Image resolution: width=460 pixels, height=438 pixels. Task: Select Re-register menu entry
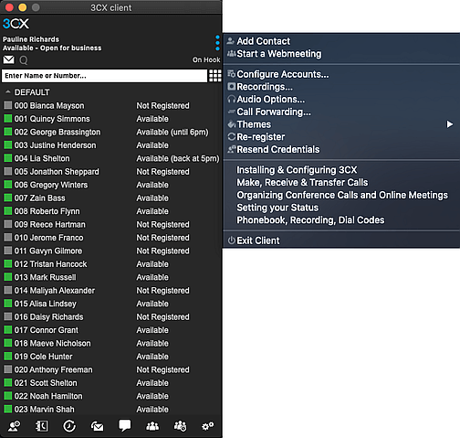(x=341, y=137)
